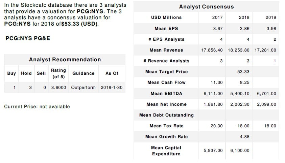Image resolution: width=285 pixels, height=163 pixels.
Task: Click the Rating (of 5) column header
Action: coord(58,73)
